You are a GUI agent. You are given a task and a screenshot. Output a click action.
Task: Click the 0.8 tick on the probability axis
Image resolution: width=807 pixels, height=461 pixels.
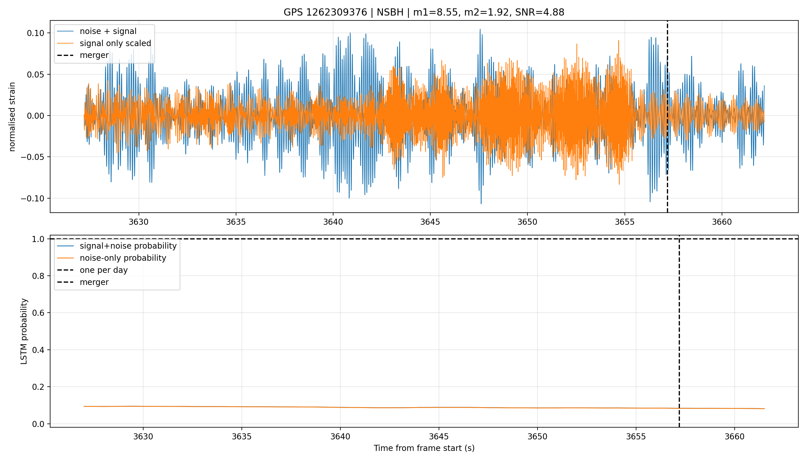[38, 276]
